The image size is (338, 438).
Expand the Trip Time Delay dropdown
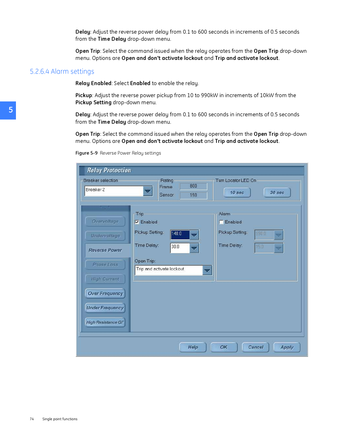tap(194, 248)
